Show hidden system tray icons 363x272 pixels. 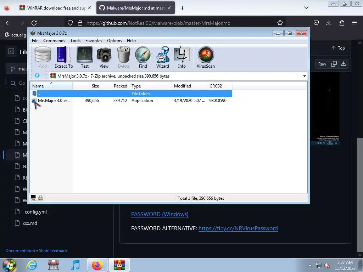coord(310,265)
